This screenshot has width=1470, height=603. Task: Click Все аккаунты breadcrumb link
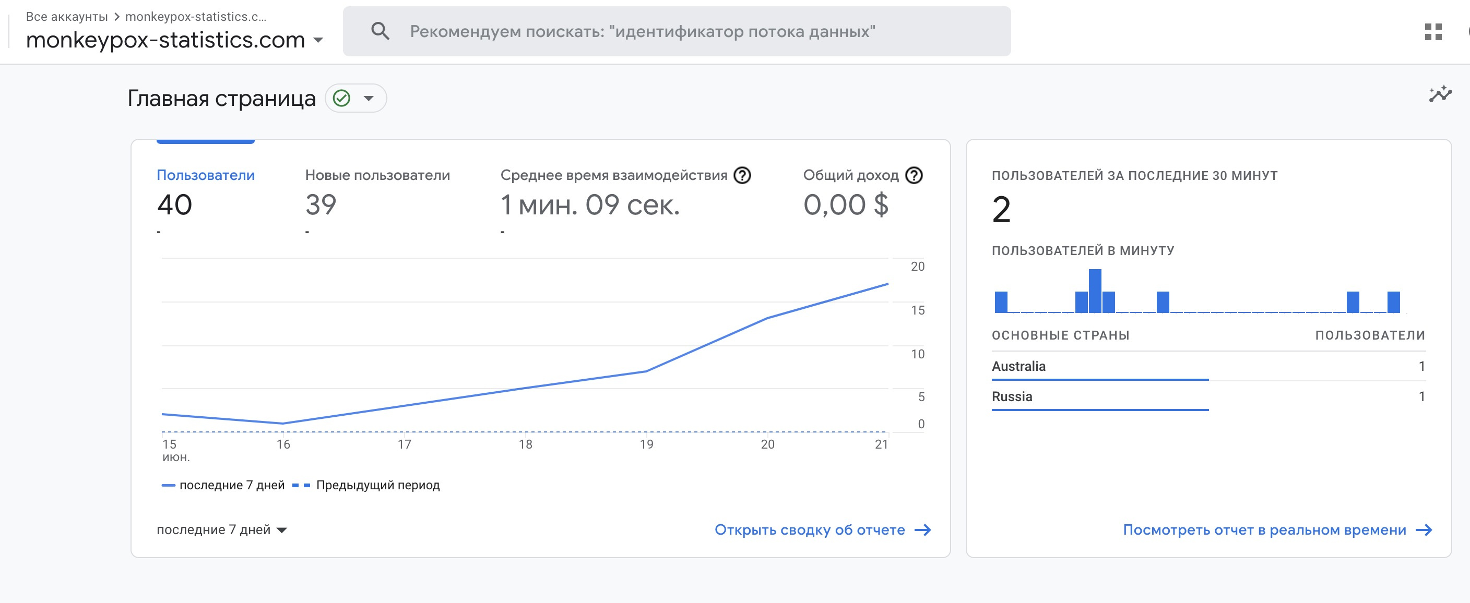[67, 17]
